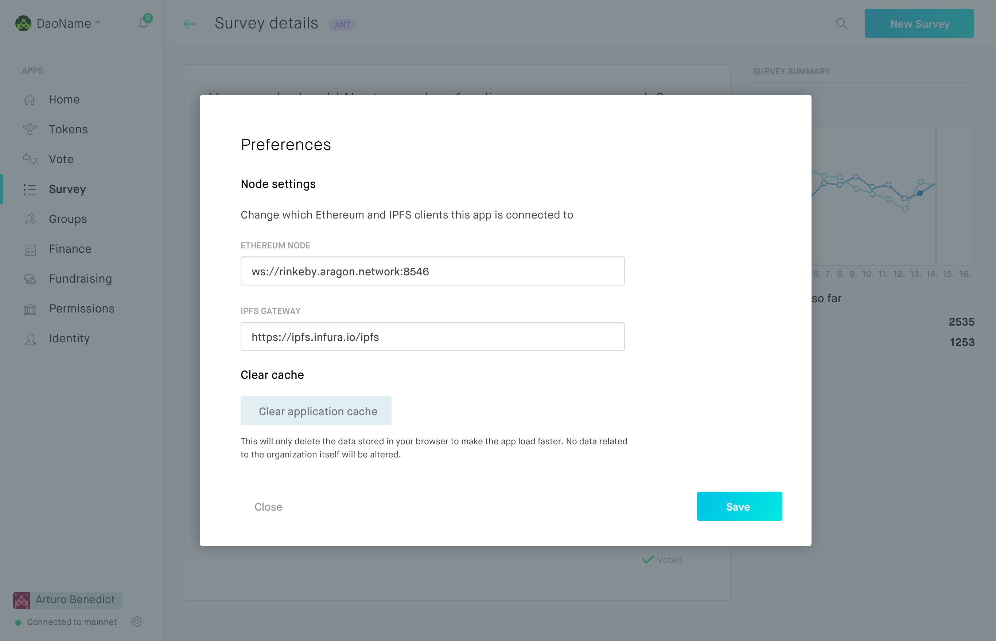Open the Vote app

point(61,159)
